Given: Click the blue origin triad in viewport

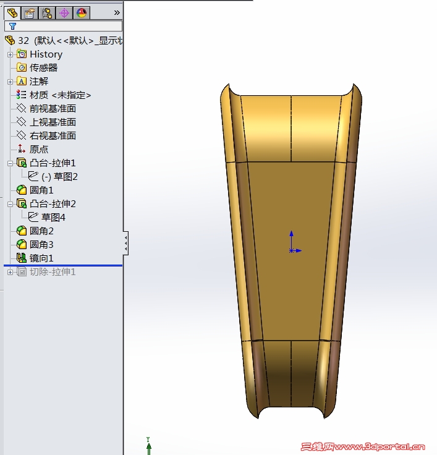Looking at the screenshot, I should point(294,242).
